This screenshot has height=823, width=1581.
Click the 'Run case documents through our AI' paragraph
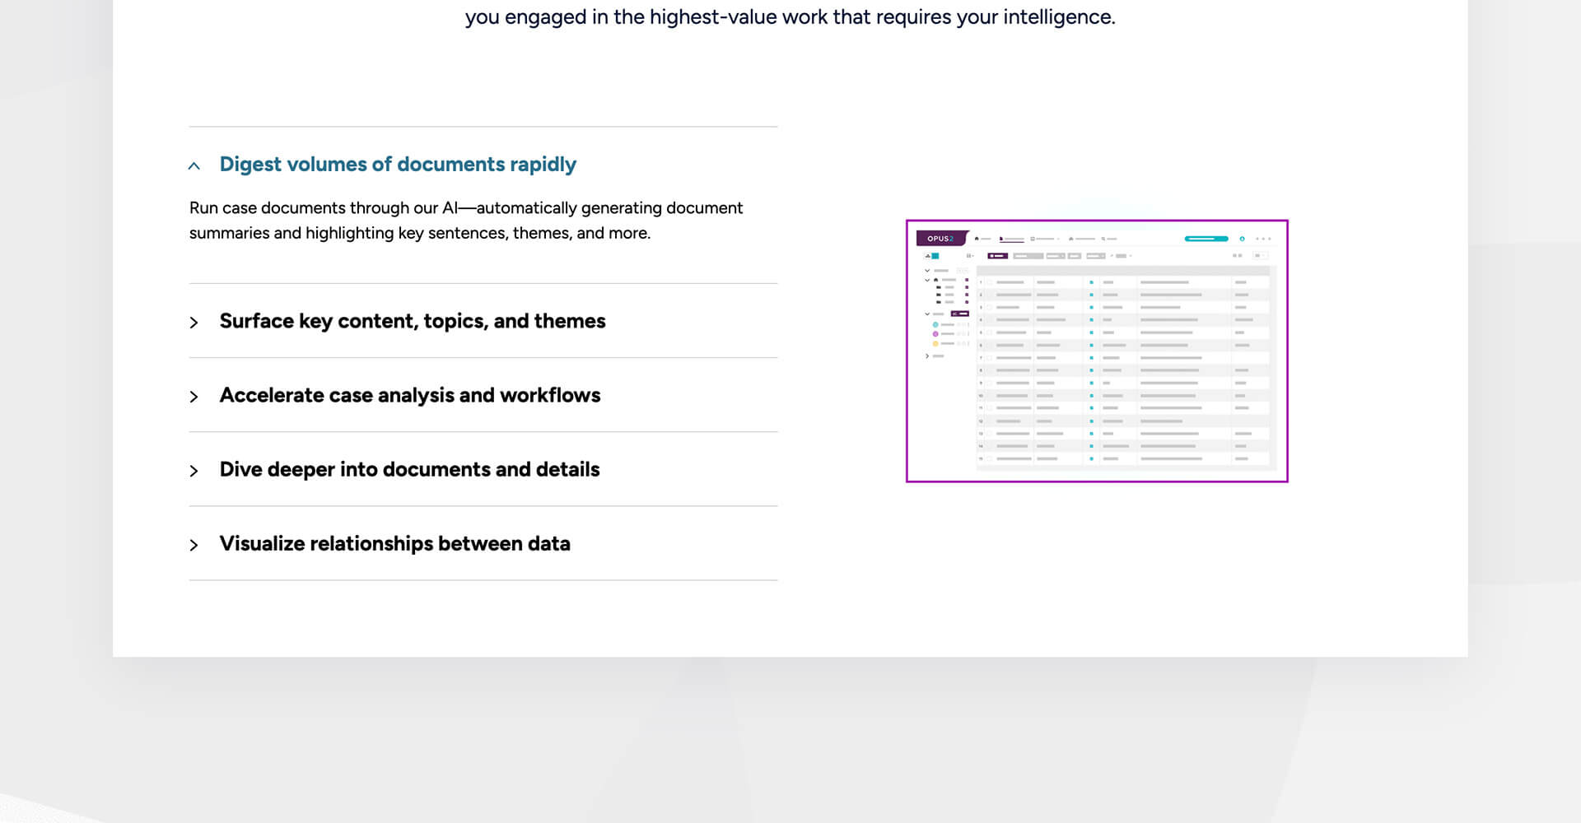466,221
